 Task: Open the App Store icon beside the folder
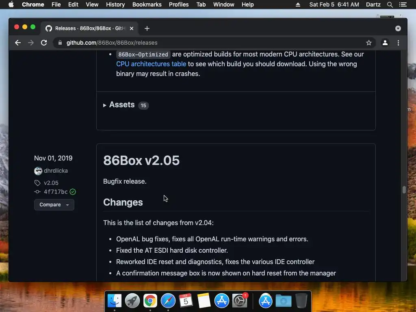point(266,301)
